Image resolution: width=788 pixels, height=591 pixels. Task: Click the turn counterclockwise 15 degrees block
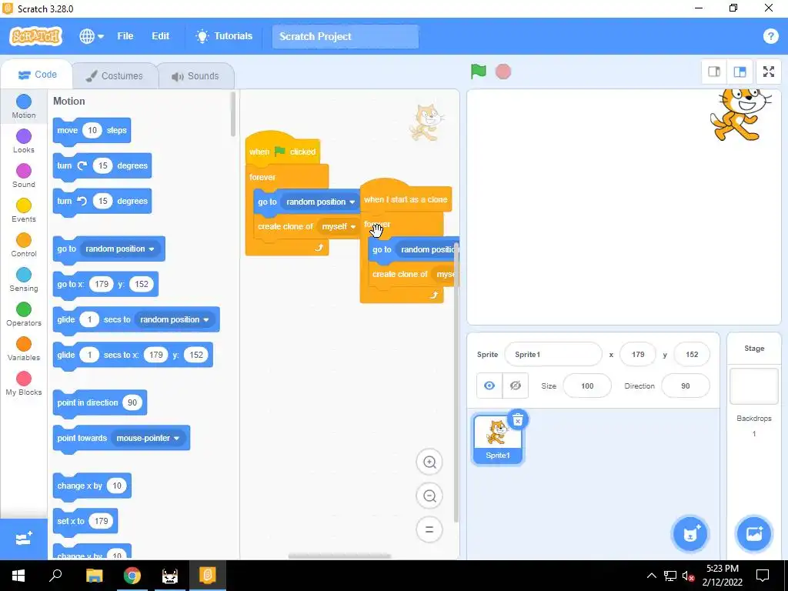click(x=102, y=201)
